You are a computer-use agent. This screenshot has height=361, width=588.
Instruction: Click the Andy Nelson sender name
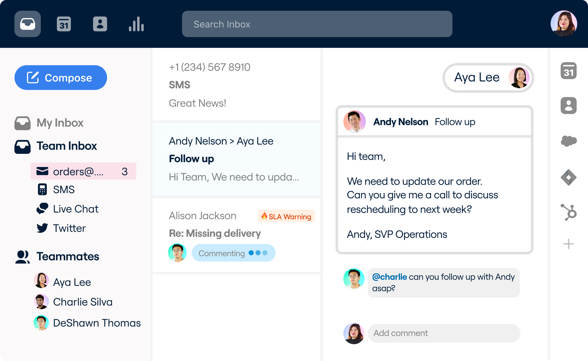(401, 122)
